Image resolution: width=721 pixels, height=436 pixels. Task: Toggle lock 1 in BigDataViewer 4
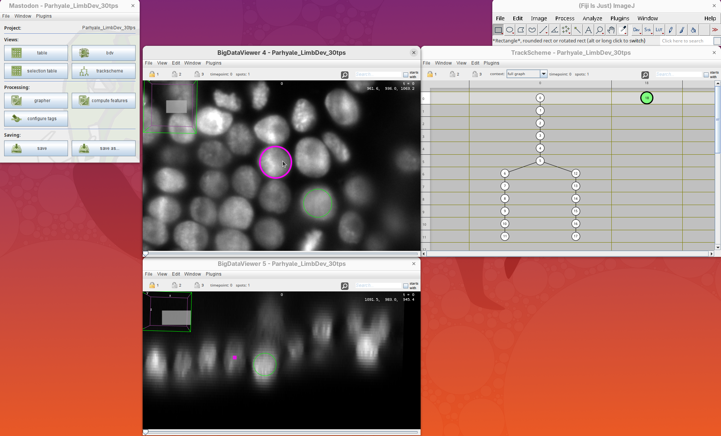pos(152,74)
